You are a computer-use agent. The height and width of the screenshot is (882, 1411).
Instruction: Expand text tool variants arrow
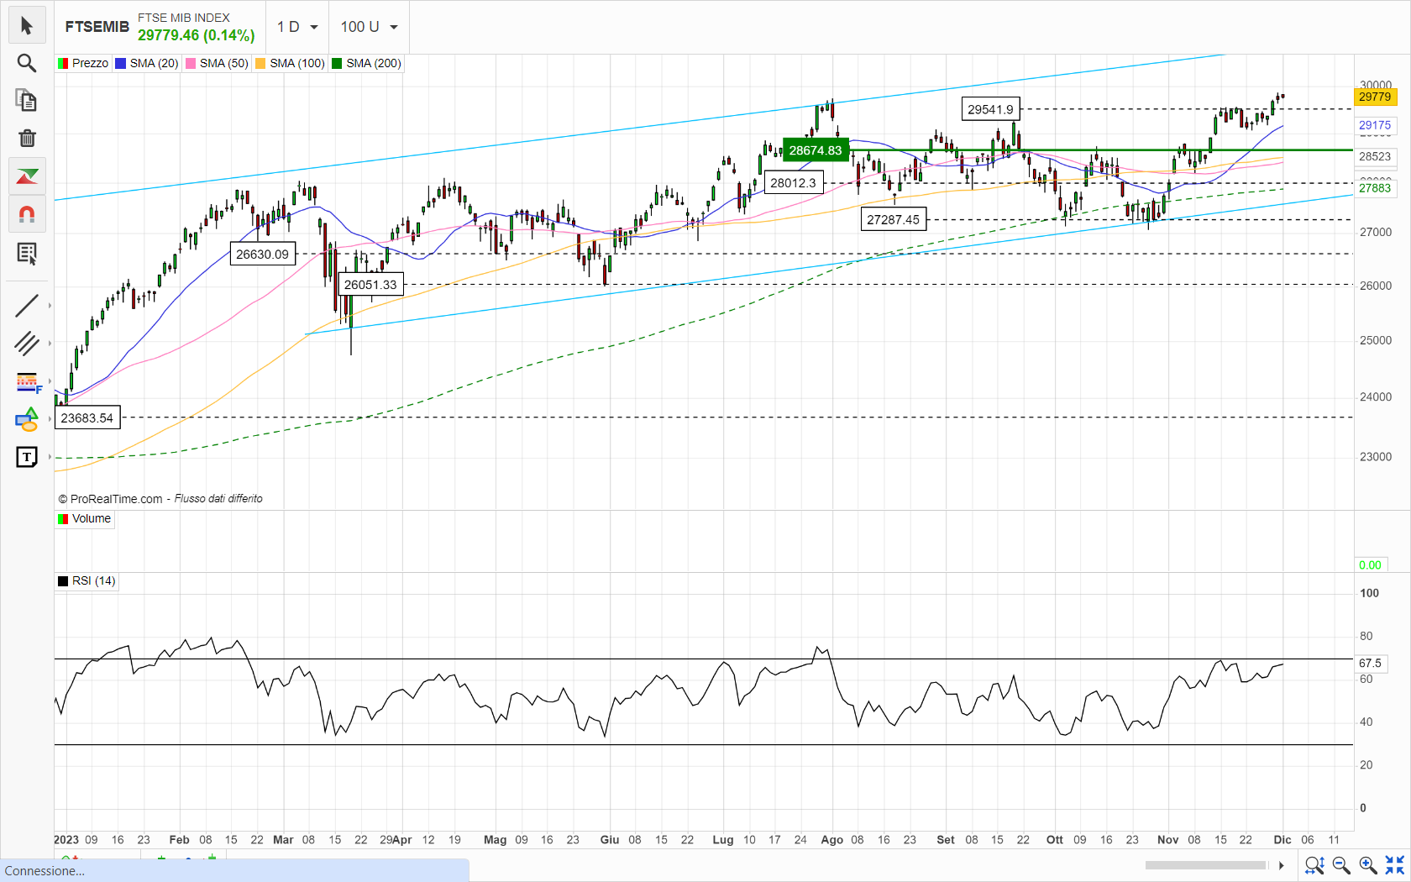(x=50, y=457)
